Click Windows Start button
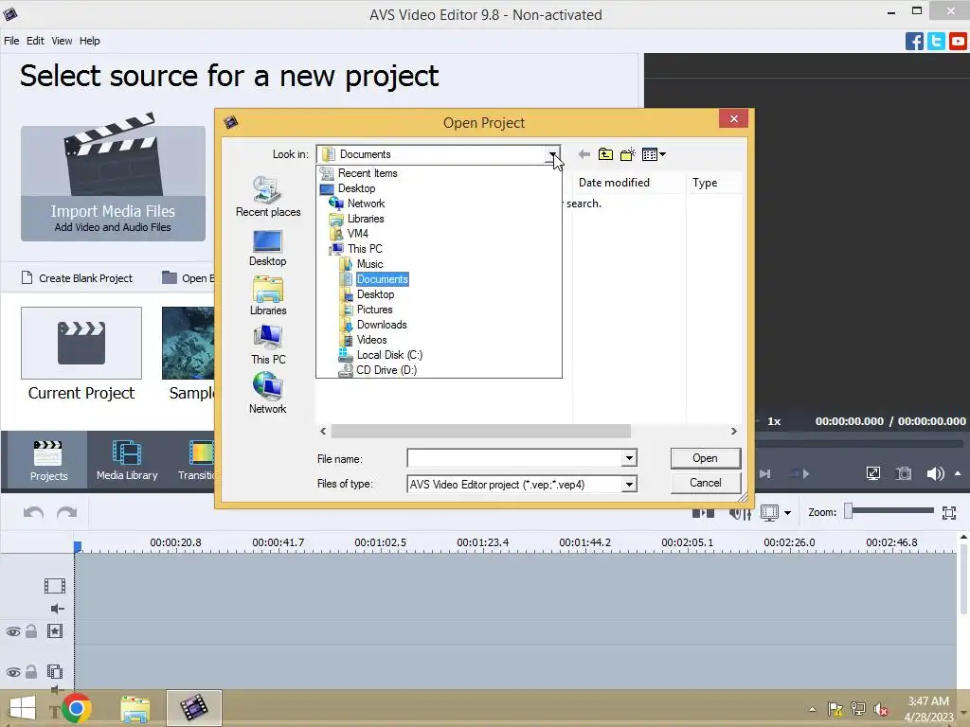The width and height of the screenshot is (970, 727). [x=23, y=708]
